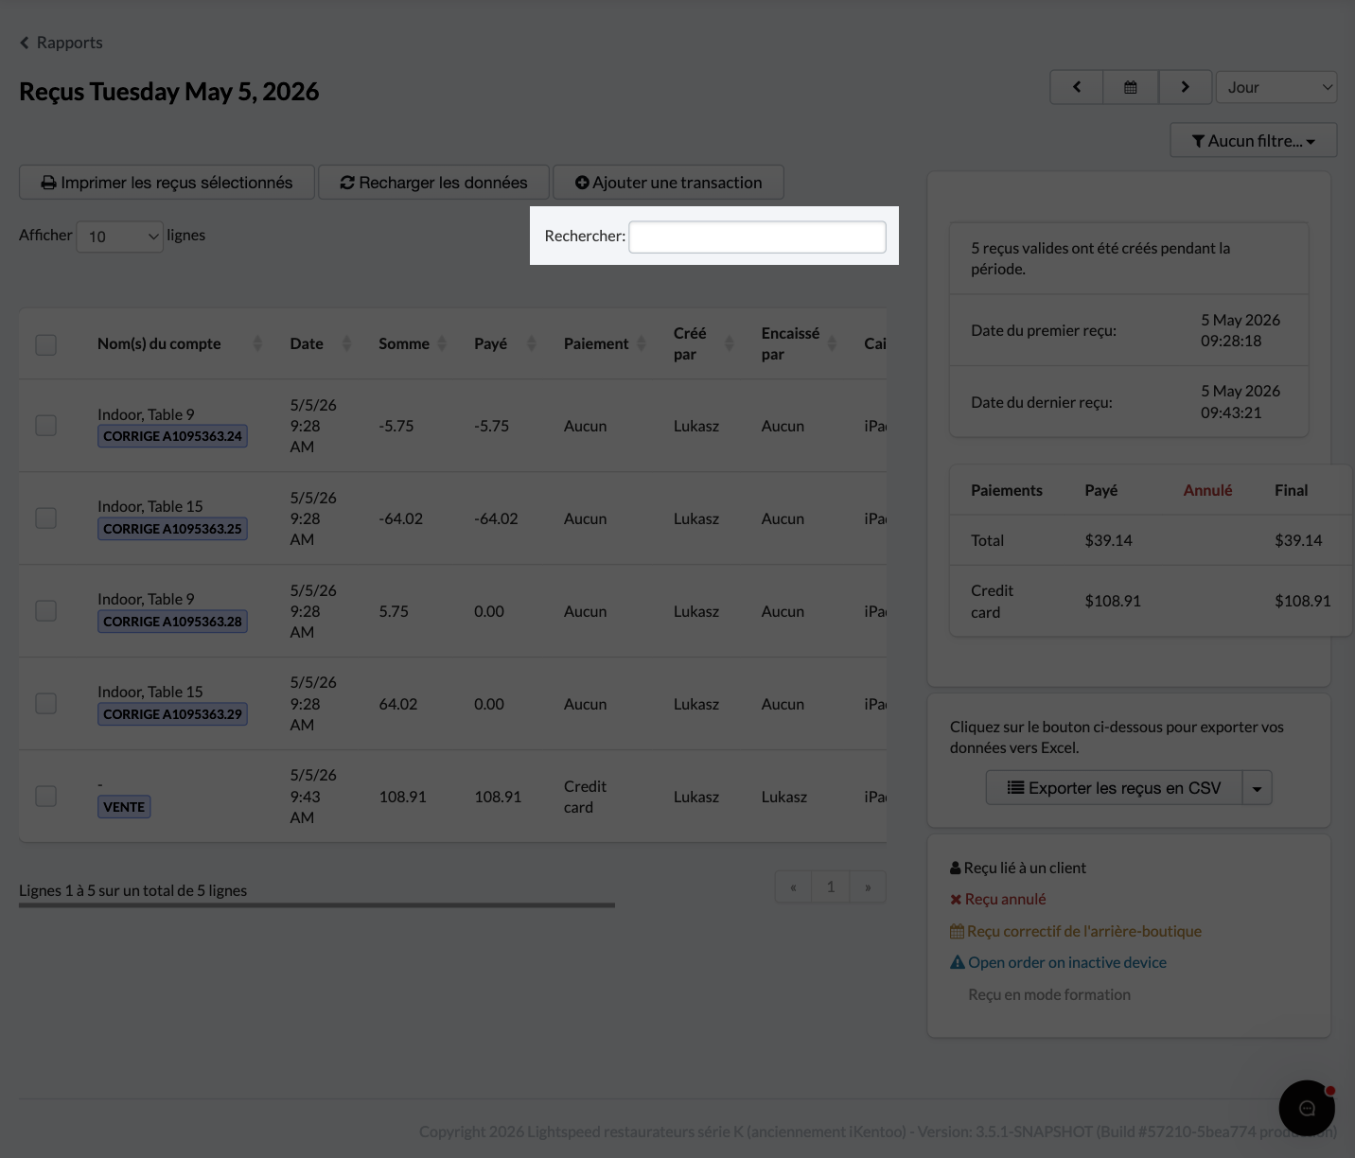Click Indoor, Table 15 with CORRIGE A1095363.29
Image resolution: width=1355 pixels, height=1158 pixels.
[150, 692]
